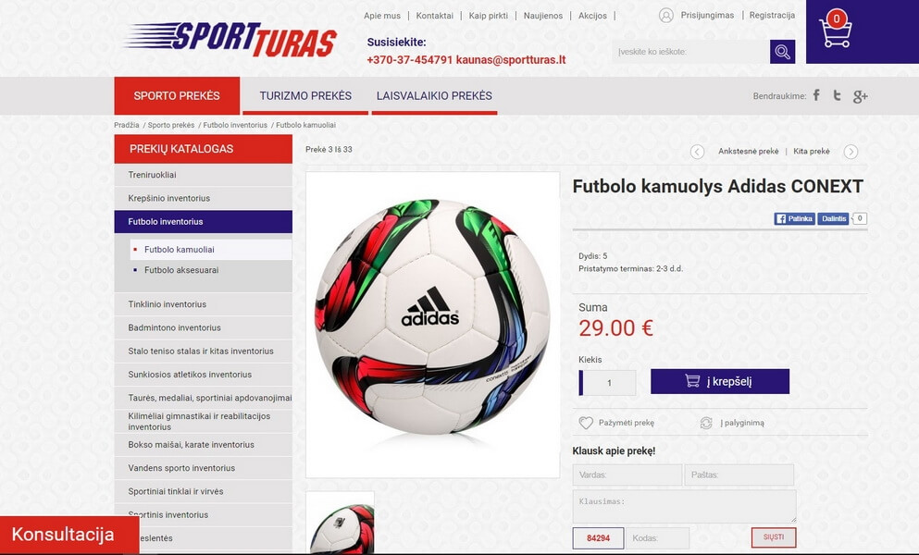This screenshot has height=555, width=919.
Task: Click the user login icon
Action: click(x=665, y=15)
